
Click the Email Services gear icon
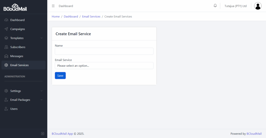pos(6,65)
